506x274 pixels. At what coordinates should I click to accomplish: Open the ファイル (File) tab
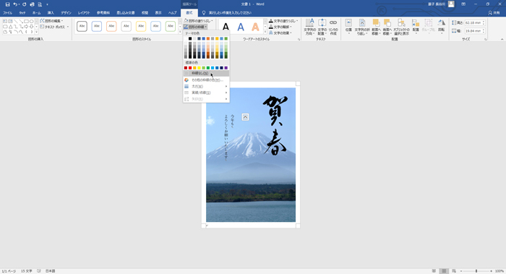click(x=7, y=13)
